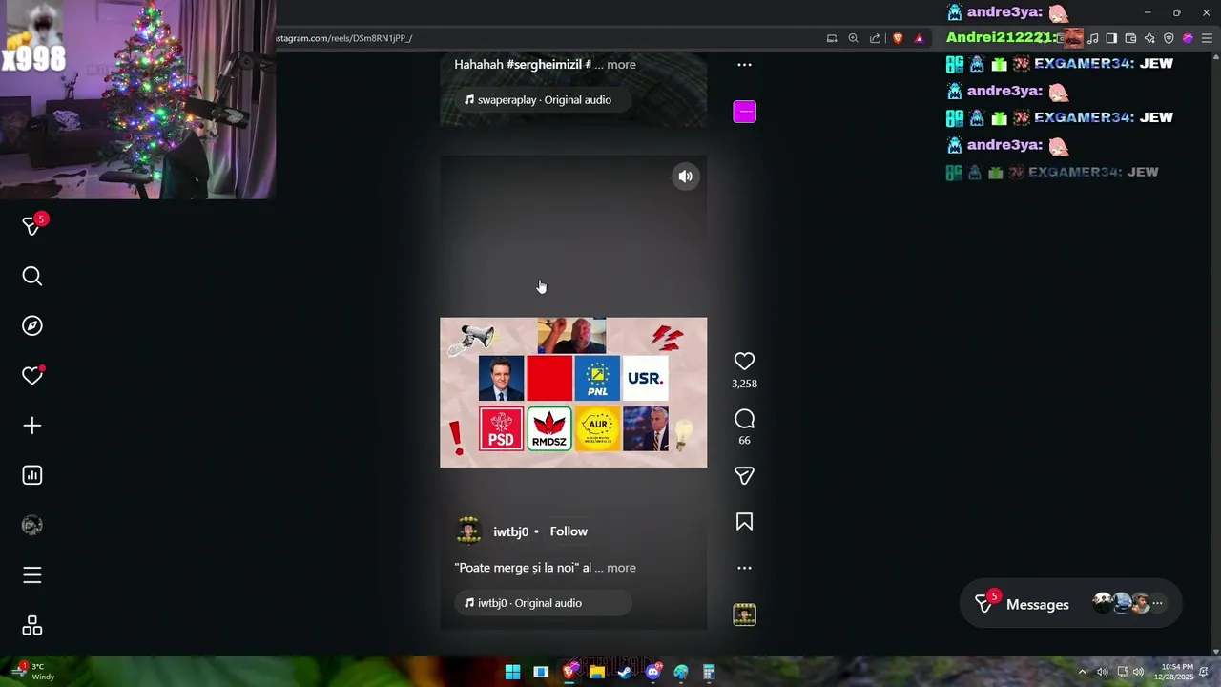Open comments on the iwtbj0 reel

[x=744, y=419]
